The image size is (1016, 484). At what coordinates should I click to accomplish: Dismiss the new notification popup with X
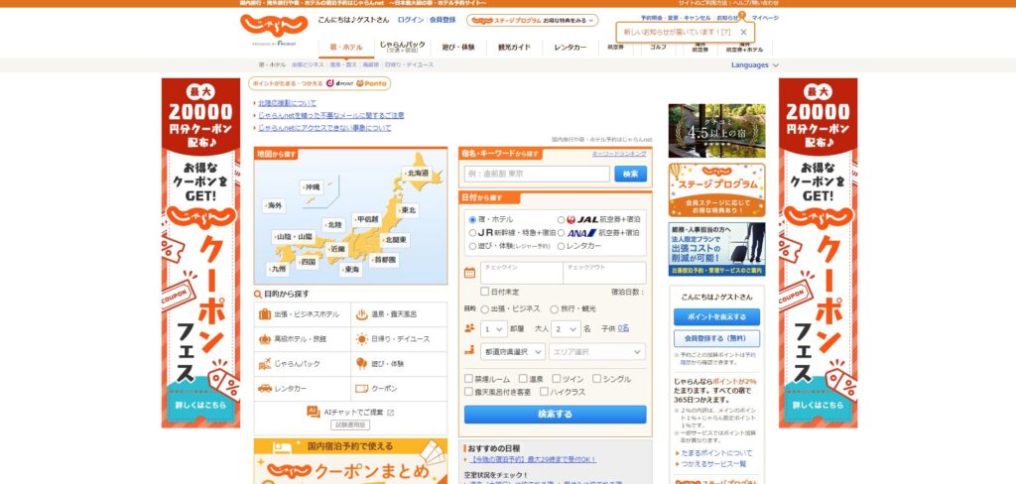click(743, 33)
